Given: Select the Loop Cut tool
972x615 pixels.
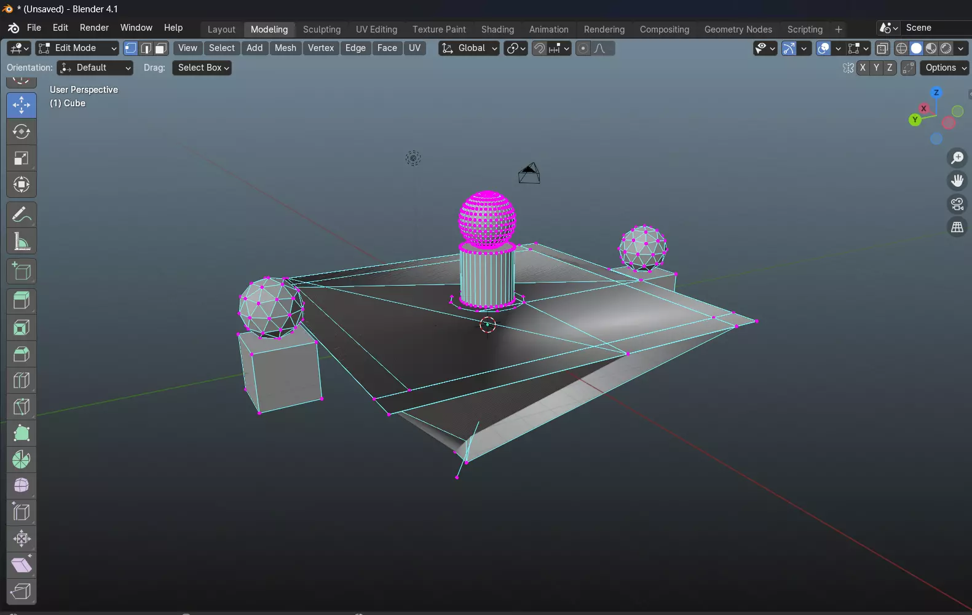Looking at the screenshot, I should coord(22,380).
